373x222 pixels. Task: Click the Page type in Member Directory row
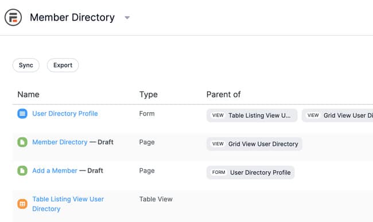(x=147, y=142)
